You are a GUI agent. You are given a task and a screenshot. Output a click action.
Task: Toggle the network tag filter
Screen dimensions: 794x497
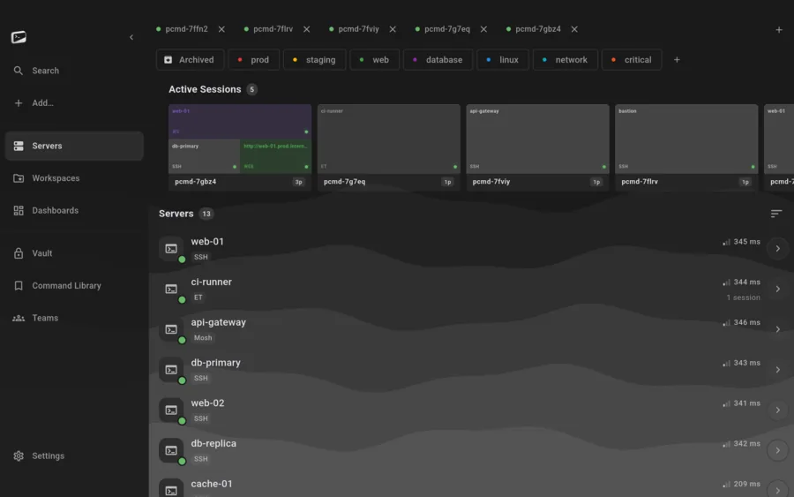[566, 60]
